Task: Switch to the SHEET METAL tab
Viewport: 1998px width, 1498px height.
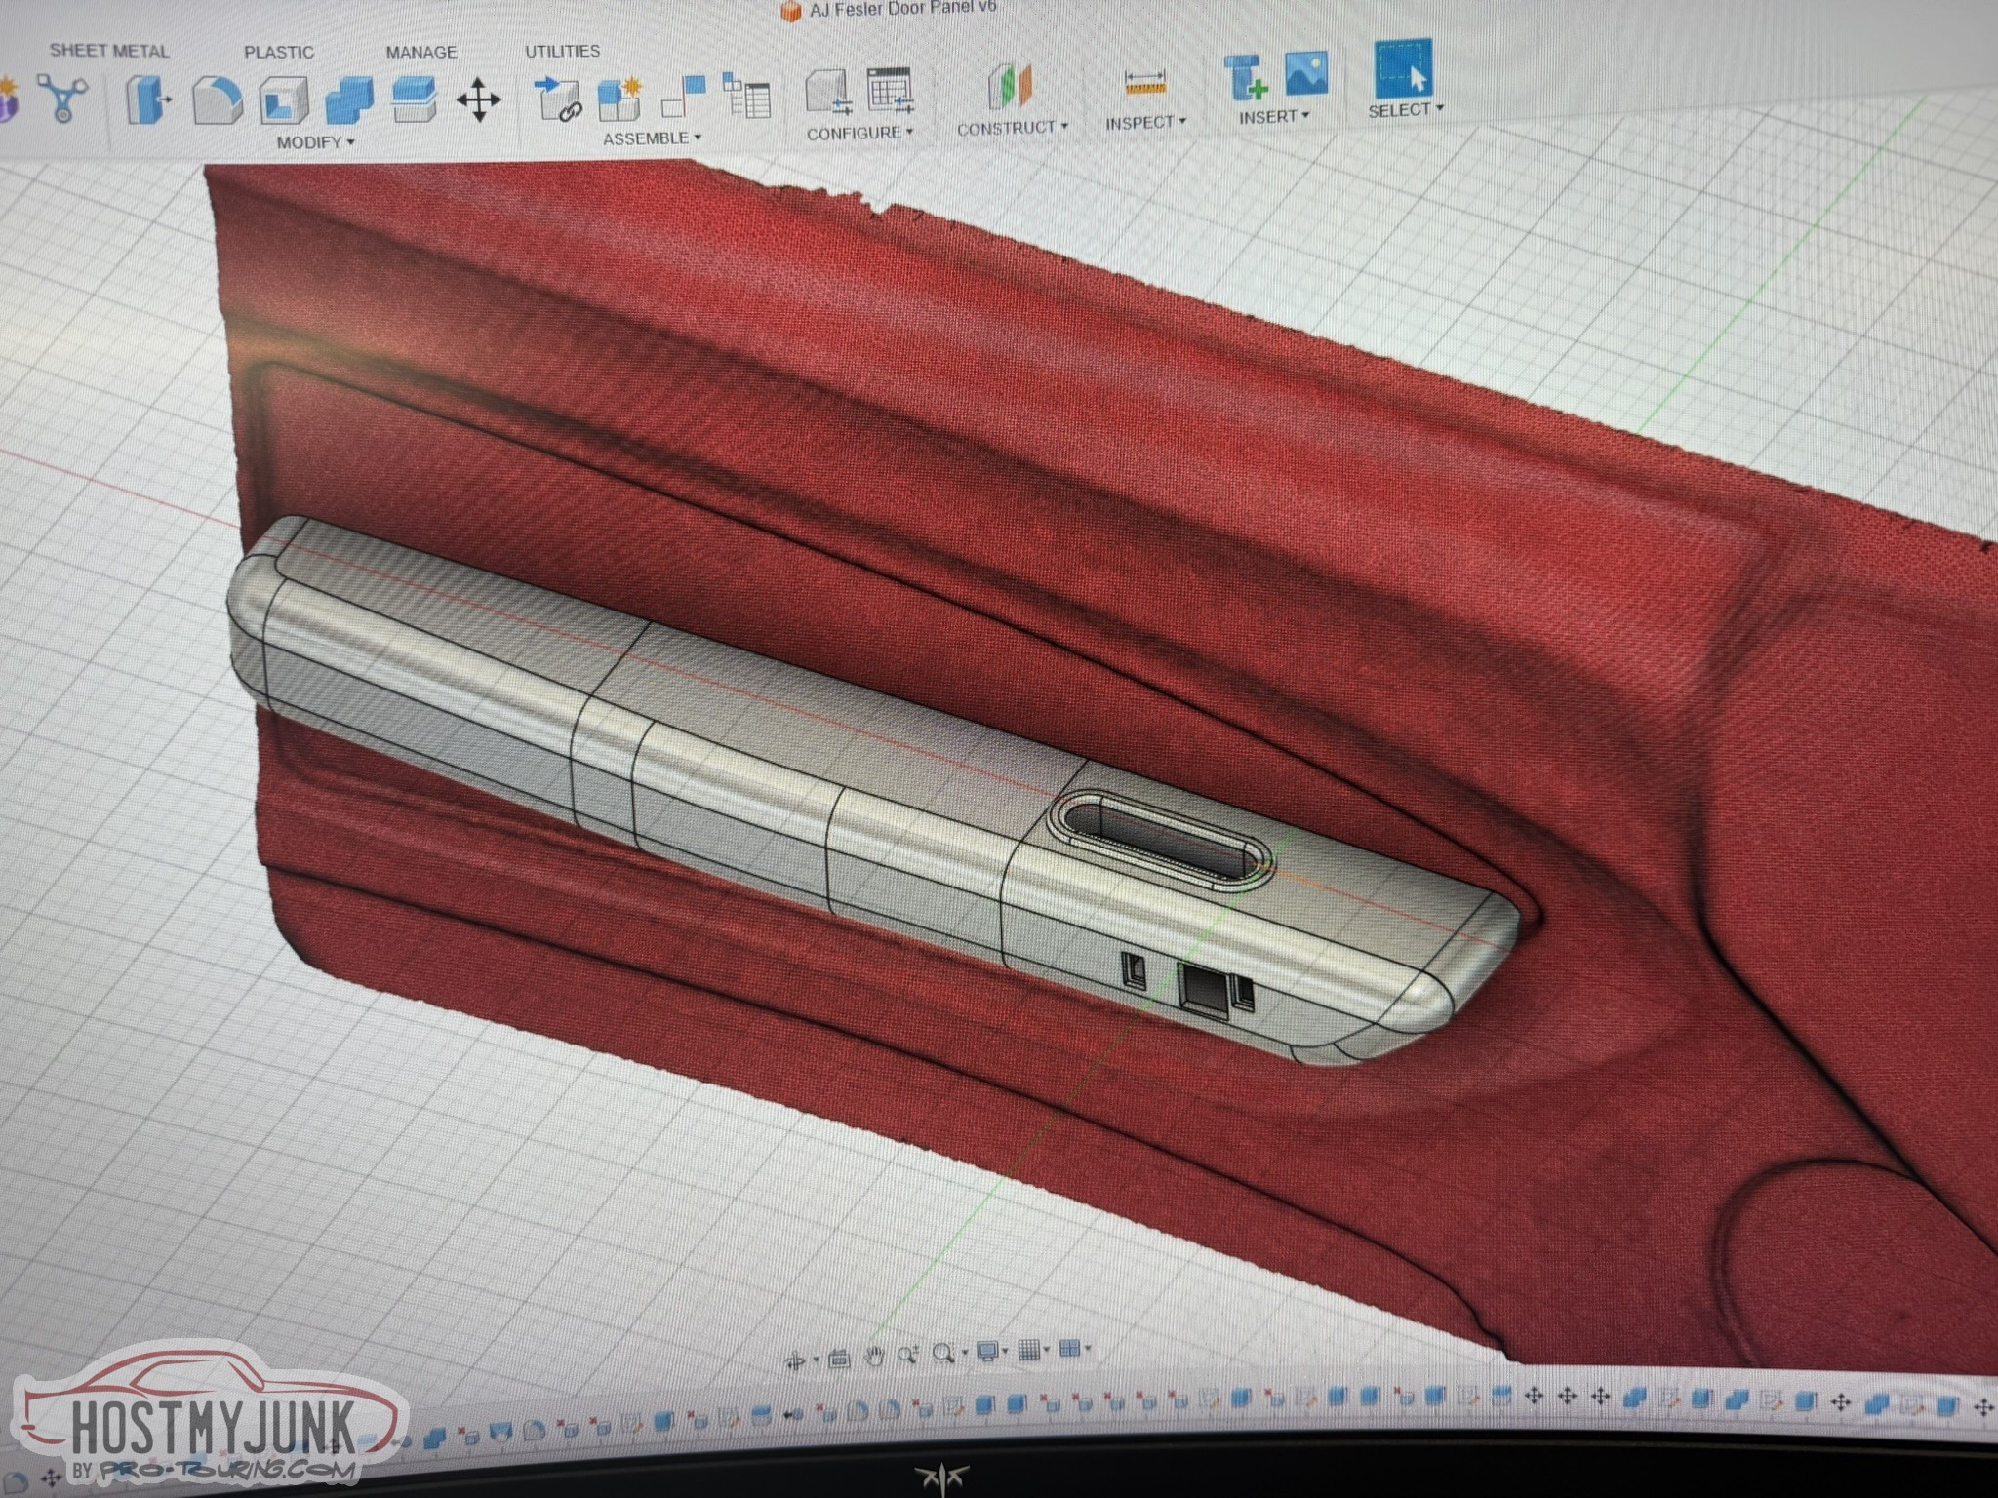Action: click(x=109, y=51)
